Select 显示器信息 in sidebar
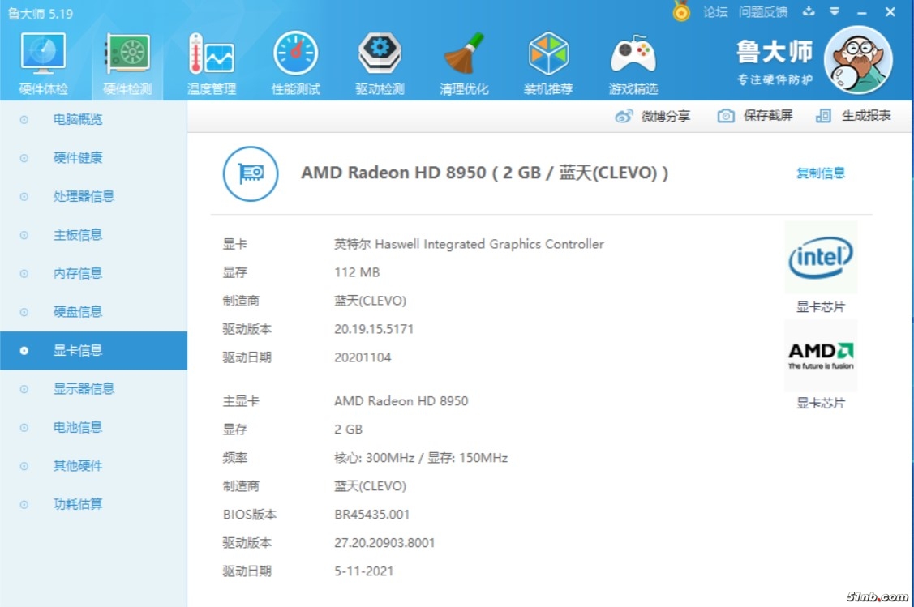The image size is (914, 607). 93,388
